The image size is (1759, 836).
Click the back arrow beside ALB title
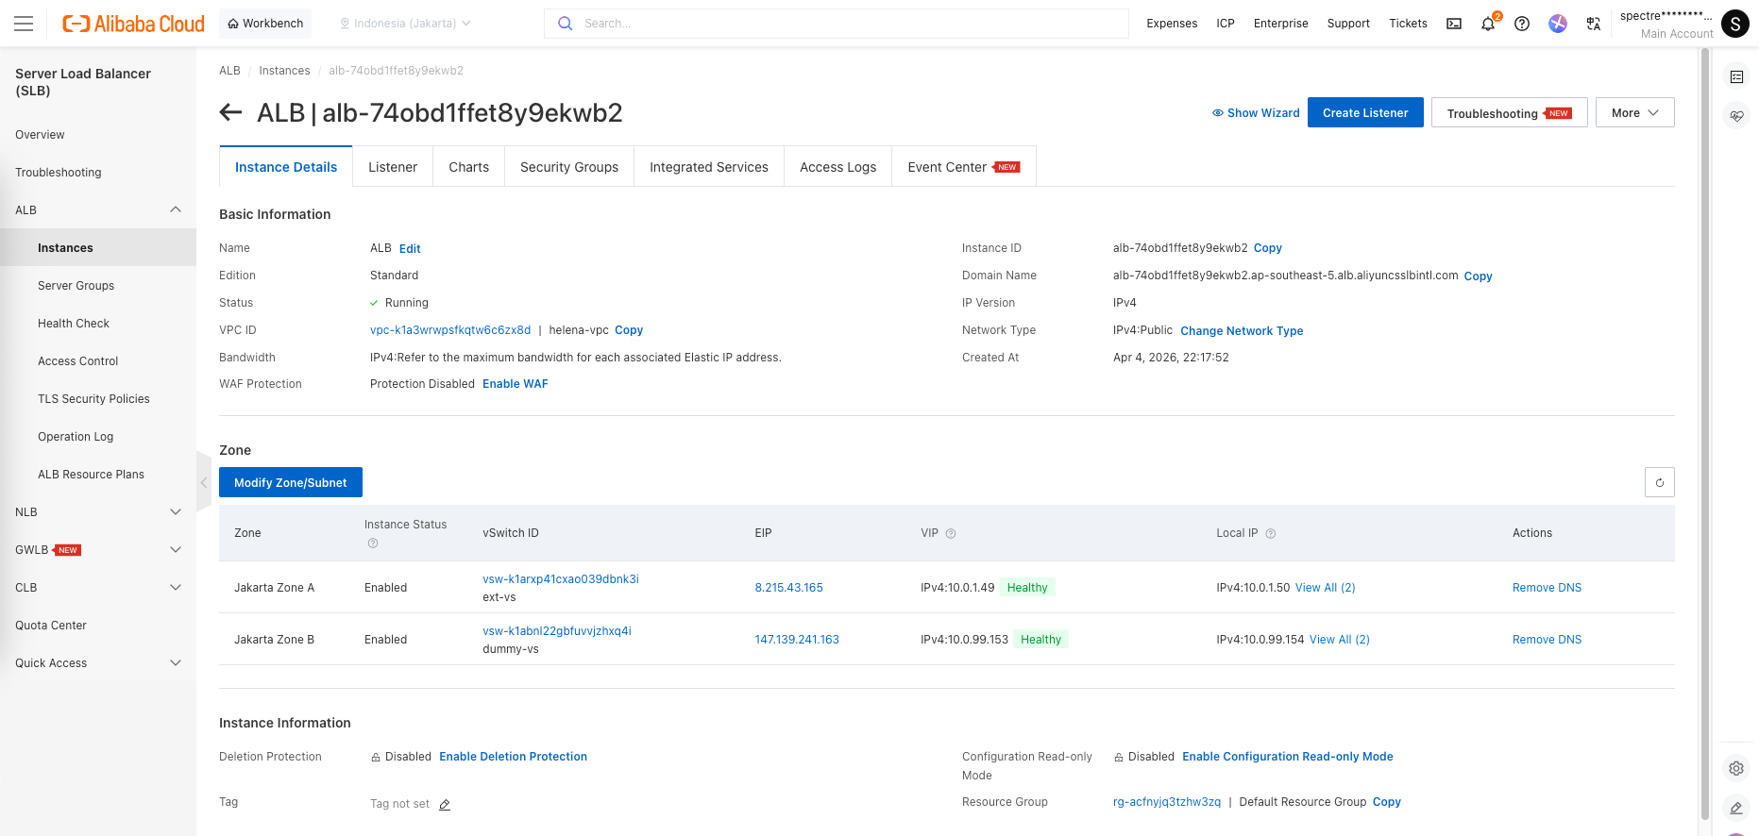point(230,113)
